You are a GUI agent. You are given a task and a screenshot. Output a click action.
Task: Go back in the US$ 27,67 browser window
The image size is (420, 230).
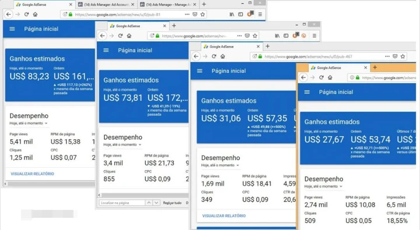303,77
